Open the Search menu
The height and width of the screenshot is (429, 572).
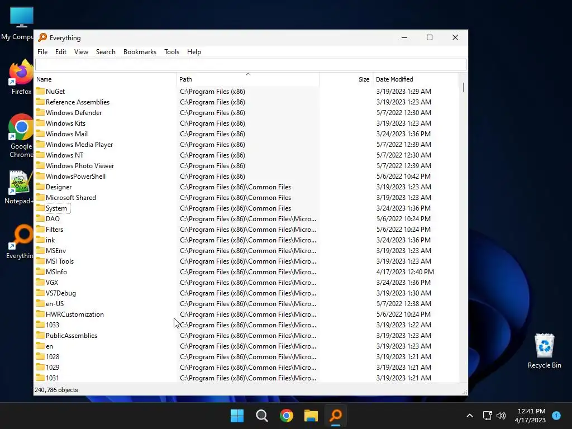pos(106,52)
